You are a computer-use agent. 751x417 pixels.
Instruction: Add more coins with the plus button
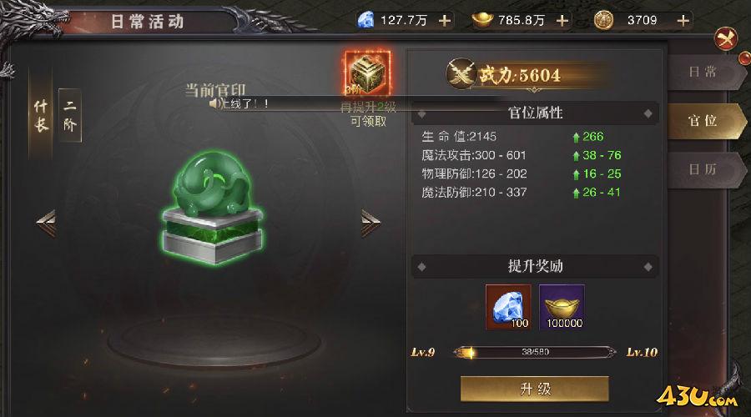pyautogui.click(x=683, y=21)
